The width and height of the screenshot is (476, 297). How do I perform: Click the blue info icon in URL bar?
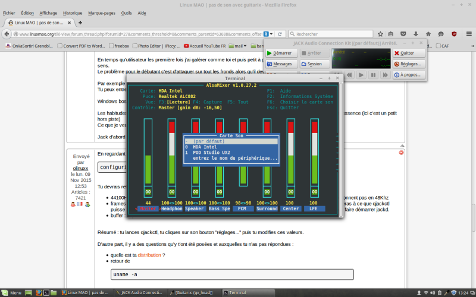click(266, 34)
